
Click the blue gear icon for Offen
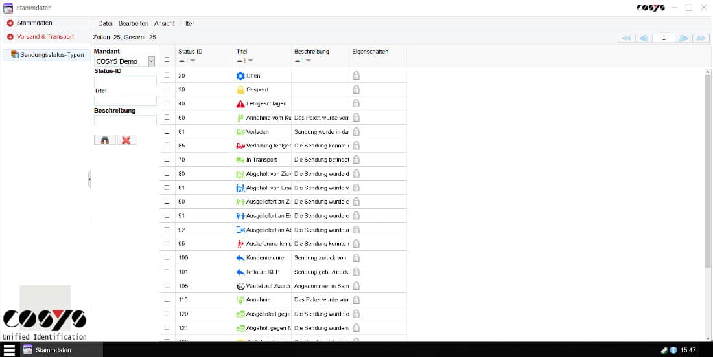(240, 76)
